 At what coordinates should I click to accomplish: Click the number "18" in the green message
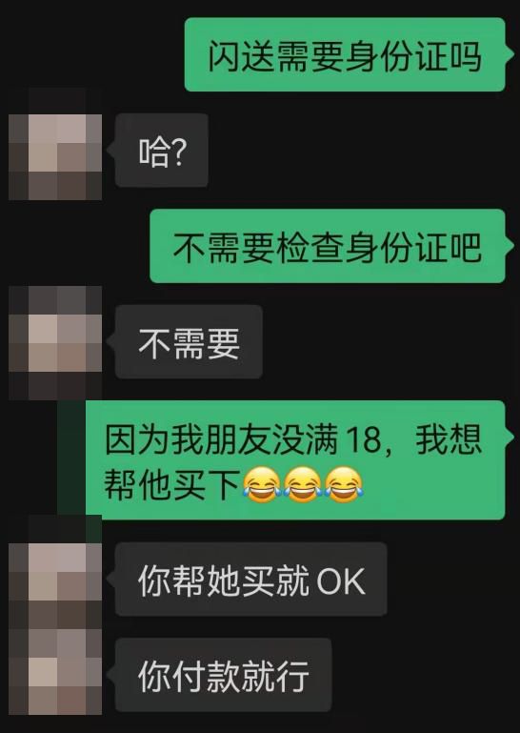point(365,440)
